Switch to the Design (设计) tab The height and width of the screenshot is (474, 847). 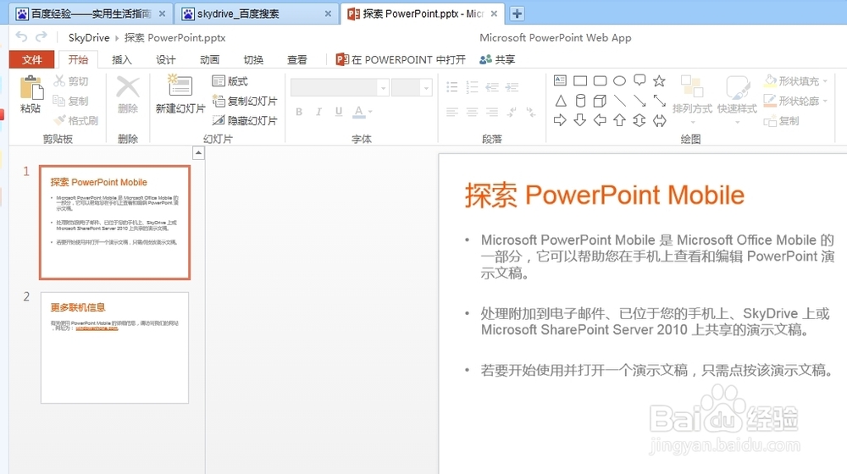click(x=165, y=59)
